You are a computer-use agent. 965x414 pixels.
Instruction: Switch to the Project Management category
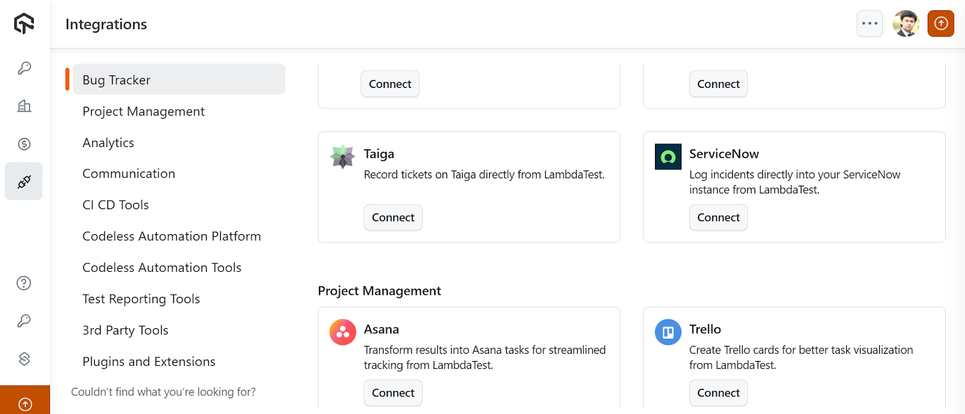pyautogui.click(x=143, y=111)
